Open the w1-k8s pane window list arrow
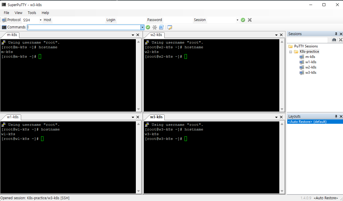Image resolution: width=343 pixels, height=201 pixels. coord(133,117)
